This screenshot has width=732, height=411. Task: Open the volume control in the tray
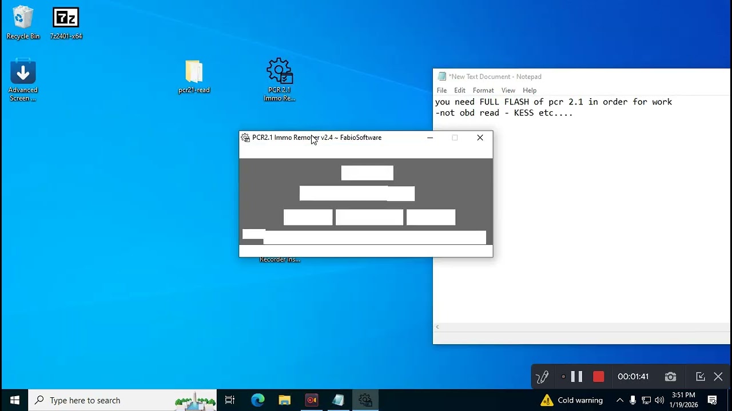[x=659, y=400]
